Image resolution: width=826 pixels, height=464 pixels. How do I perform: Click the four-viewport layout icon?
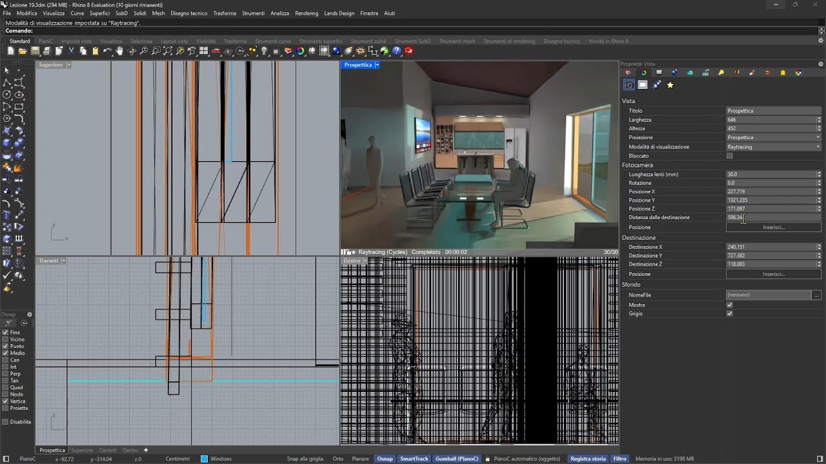203,51
